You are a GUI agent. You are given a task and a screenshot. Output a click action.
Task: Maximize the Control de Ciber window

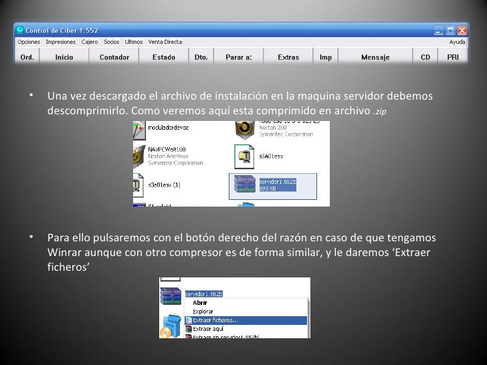pyautogui.click(x=450, y=31)
